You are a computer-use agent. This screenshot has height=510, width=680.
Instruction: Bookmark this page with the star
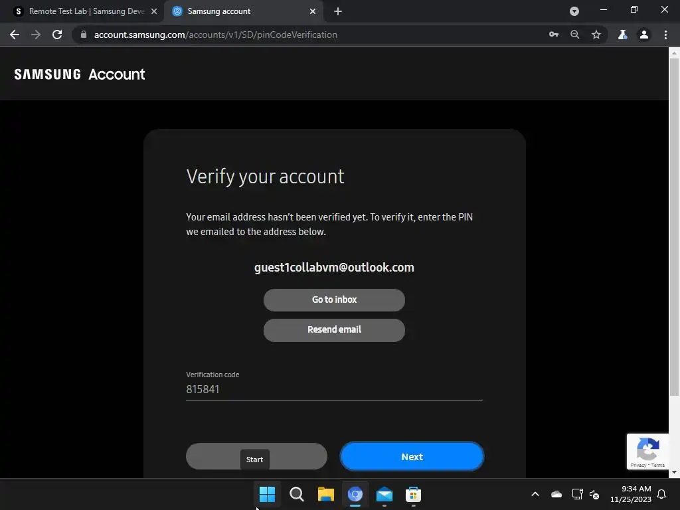[596, 35]
